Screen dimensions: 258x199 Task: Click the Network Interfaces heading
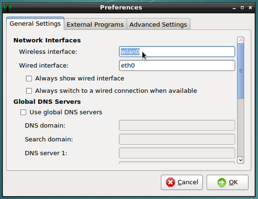point(47,40)
